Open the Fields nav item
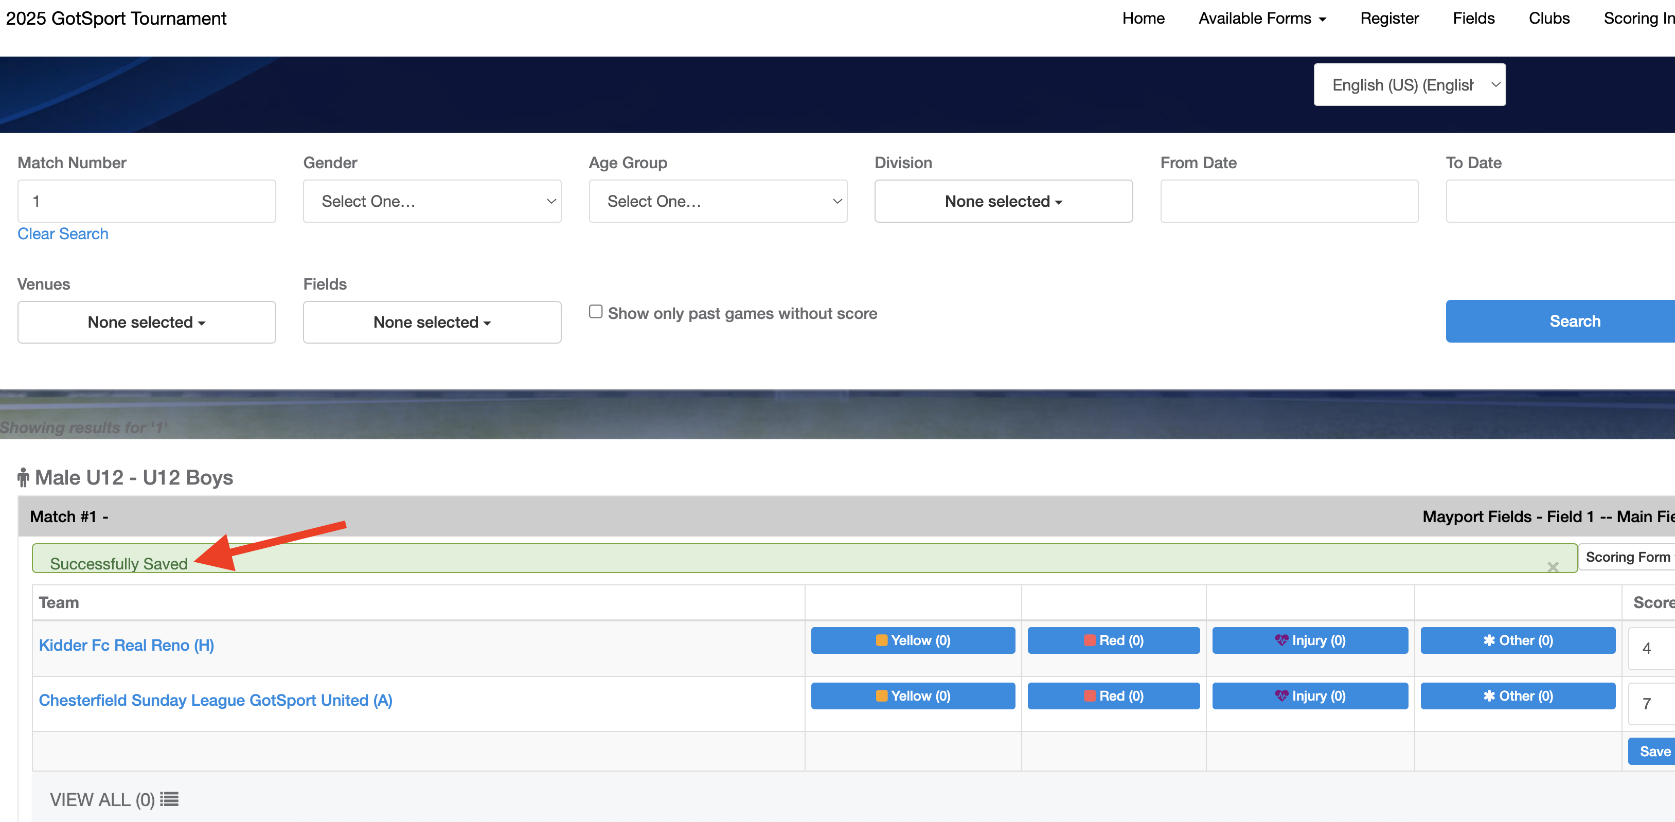Screen dimensions: 1675x822 [x=1473, y=18]
